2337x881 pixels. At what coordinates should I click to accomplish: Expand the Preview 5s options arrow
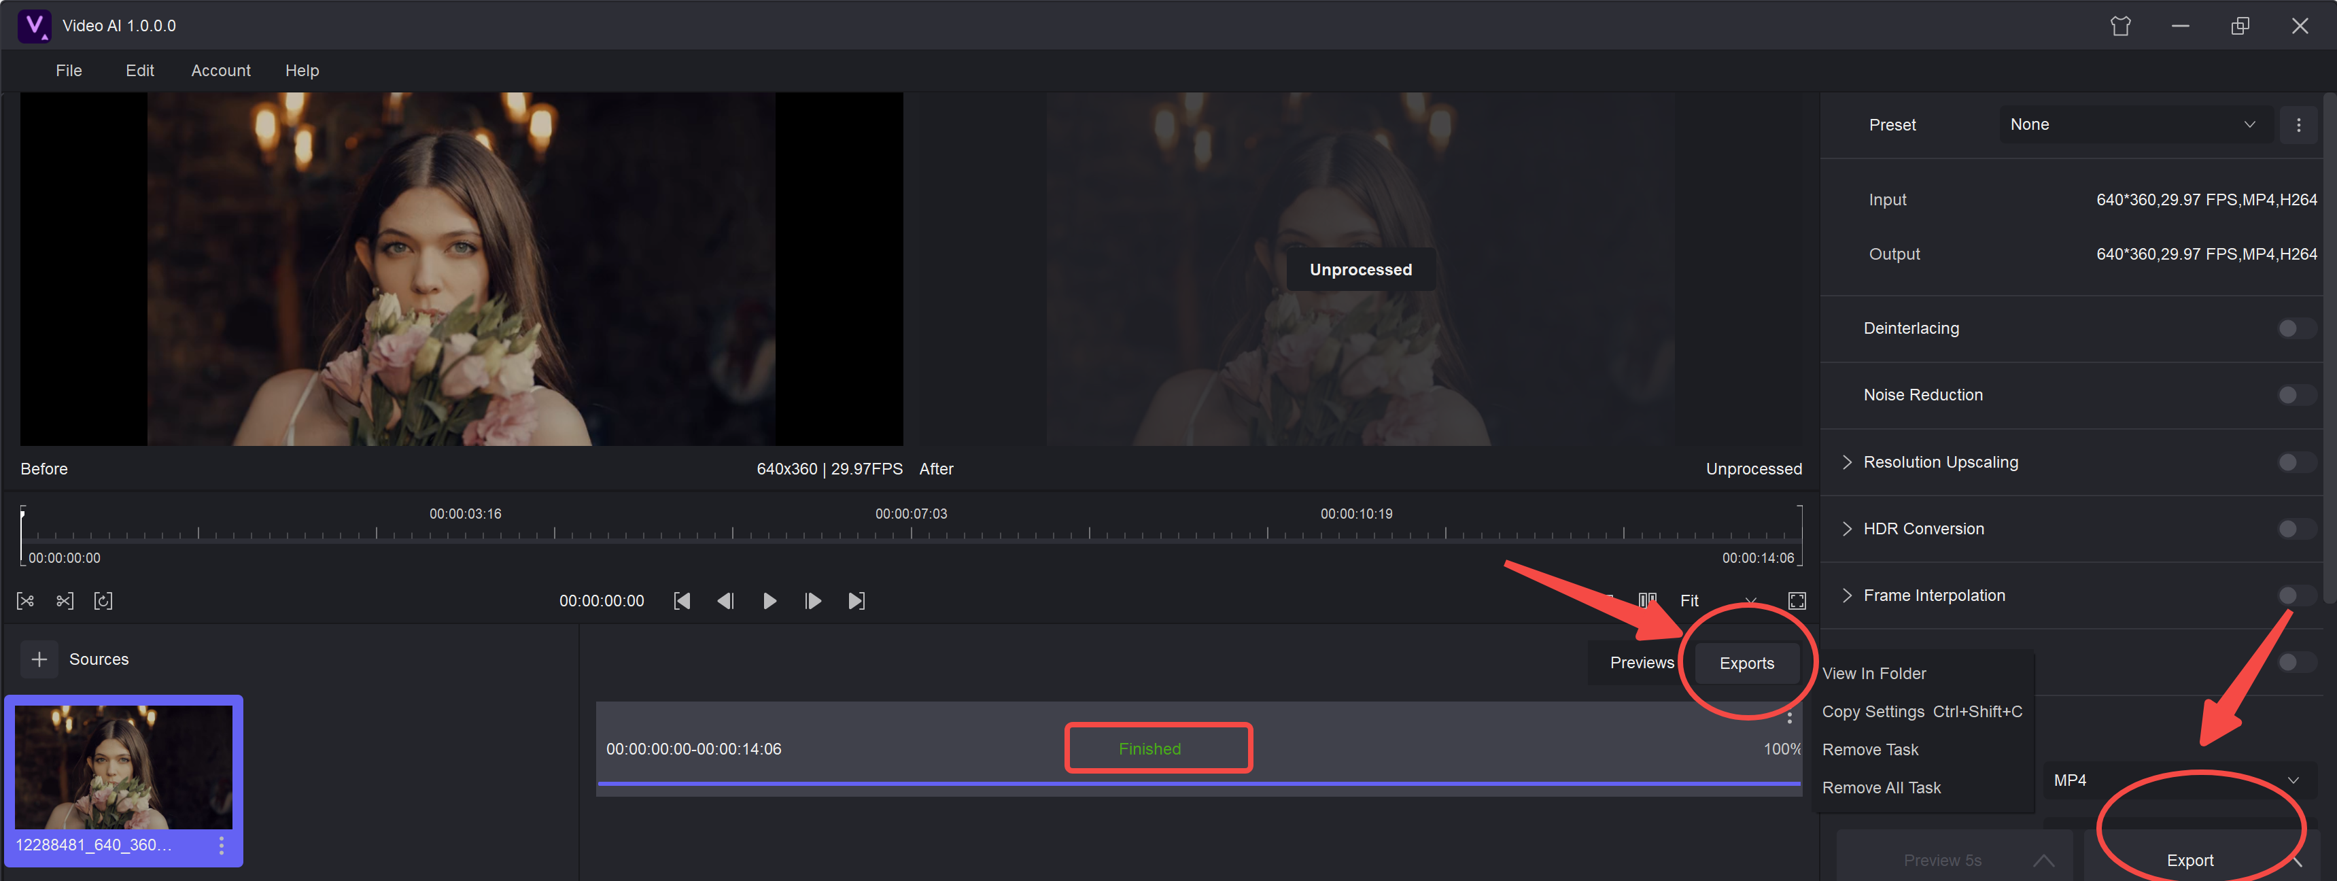point(2043,860)
